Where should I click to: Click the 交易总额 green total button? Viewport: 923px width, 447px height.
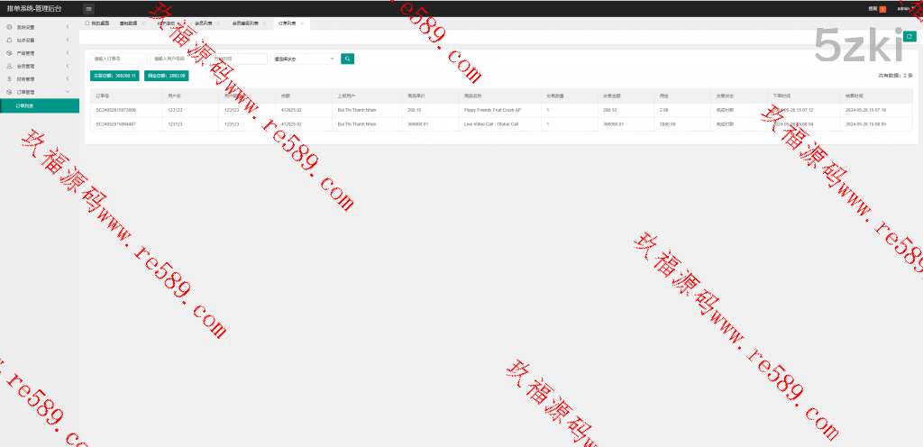point(114,76)
